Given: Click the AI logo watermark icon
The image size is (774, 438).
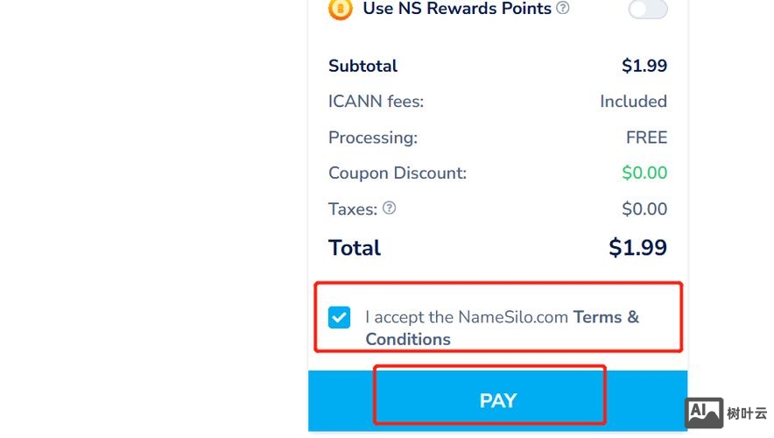Looking at the screenshot, I should point(704,412).
